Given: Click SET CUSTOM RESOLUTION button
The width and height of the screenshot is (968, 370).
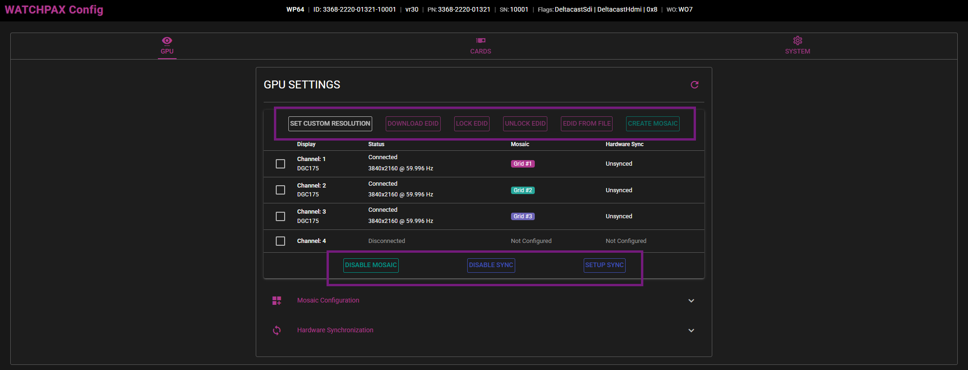Looking at the screenshot, I should pos(330,124).
